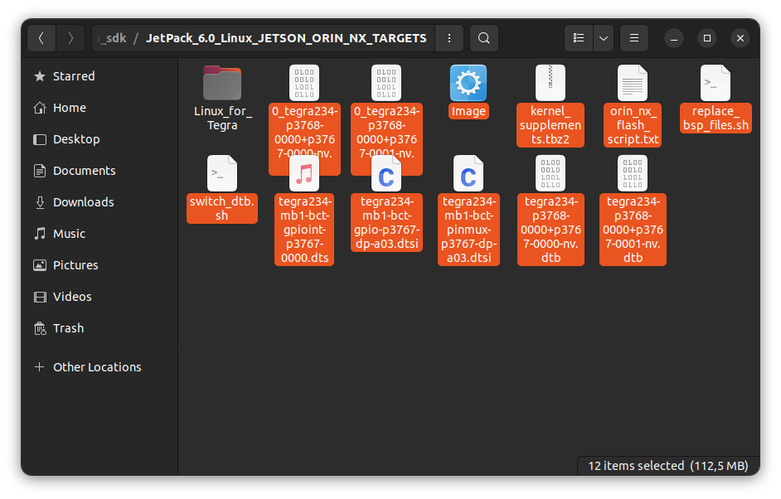Screen dimensions: 781x499
Task: Go back to previous folder
Action: coord(41,38)
